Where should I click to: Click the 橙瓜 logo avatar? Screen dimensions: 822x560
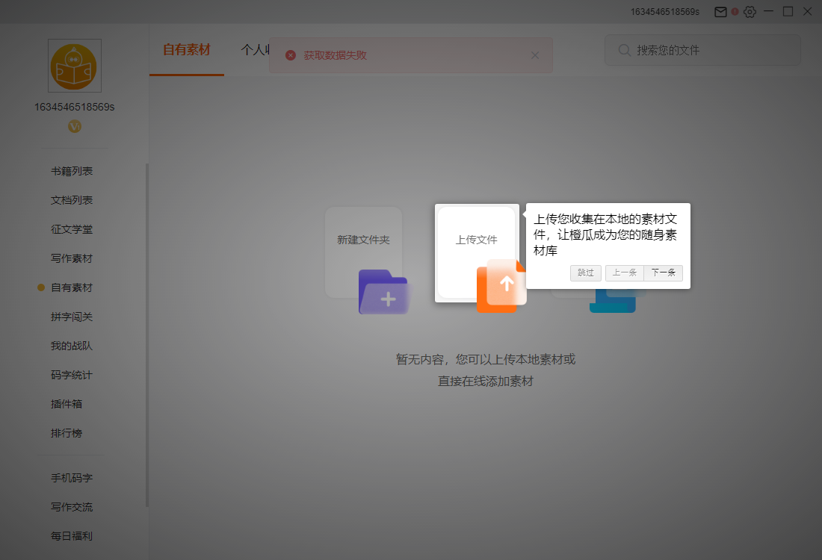(74, 66)
